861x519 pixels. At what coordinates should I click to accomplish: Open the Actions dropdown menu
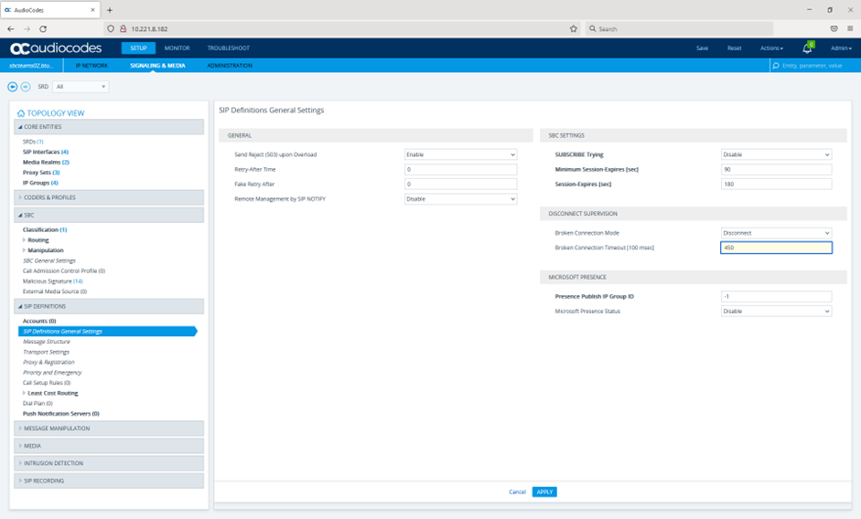pos(771,48)
